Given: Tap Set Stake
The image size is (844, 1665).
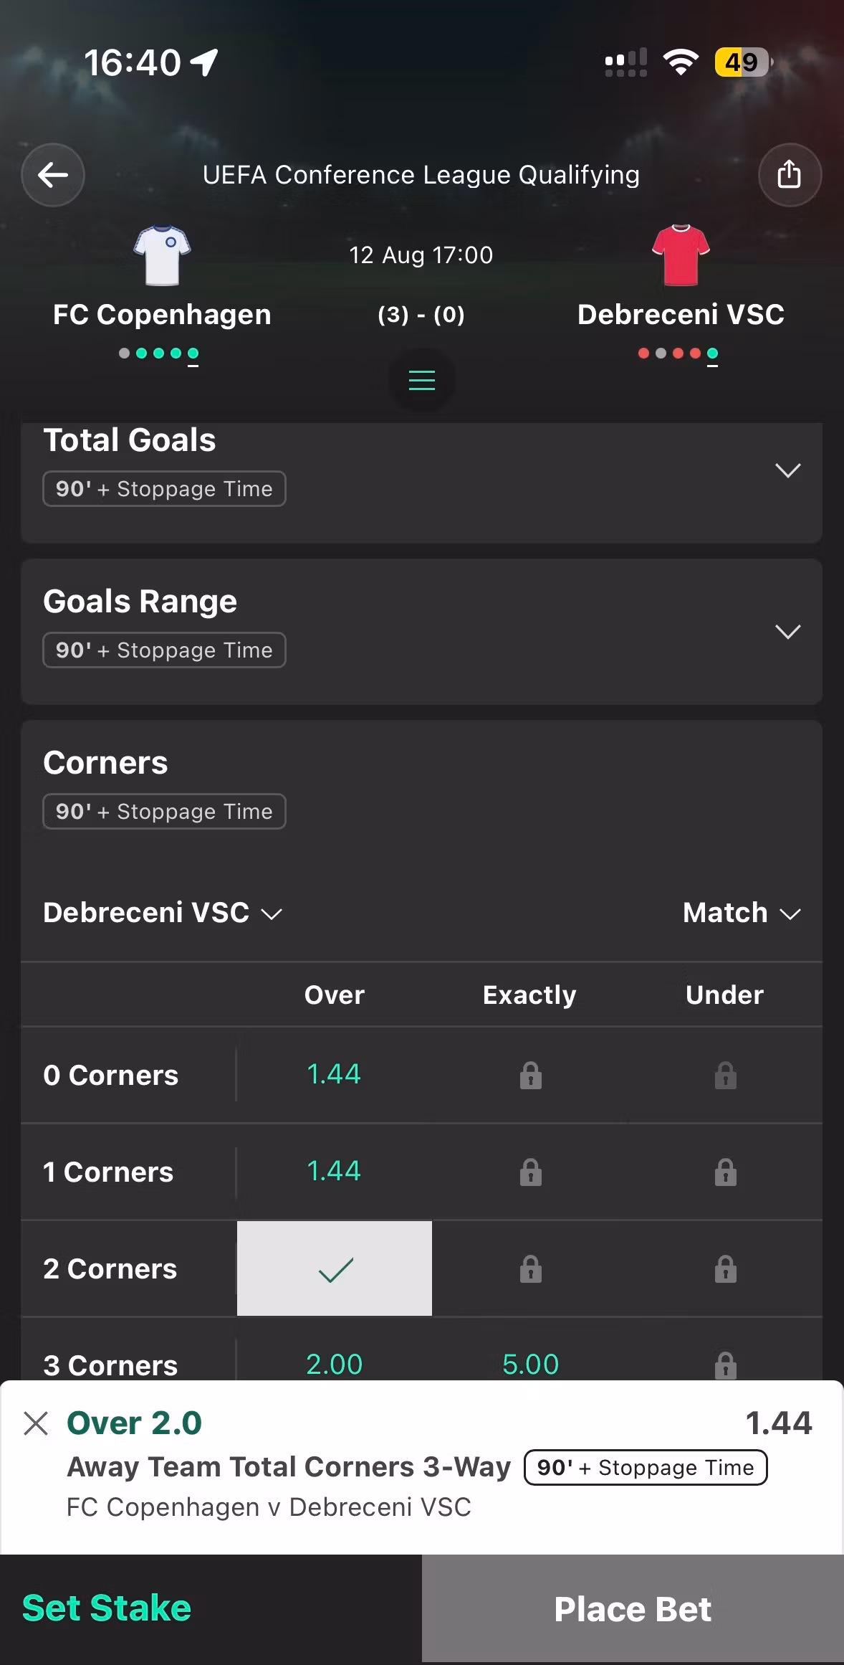Looking at the screenshot, I should (107, 1608).
